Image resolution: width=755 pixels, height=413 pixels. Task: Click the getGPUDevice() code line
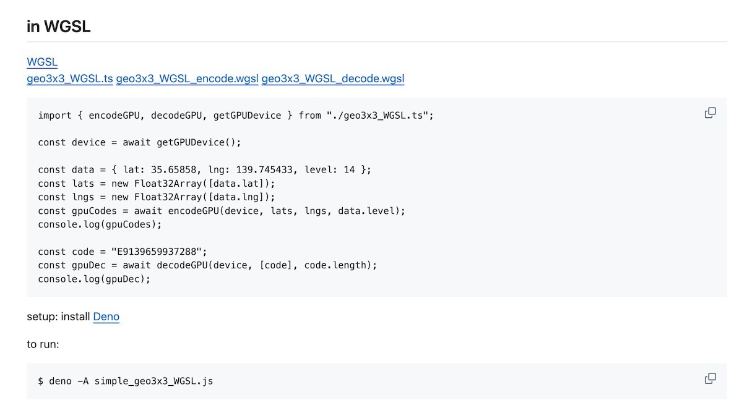point(139,143)
